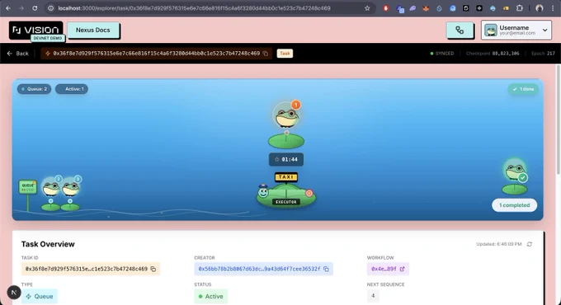View site information icon beside localhost URL
The height and width of the screenshot is (305, 561).
tap(51, 8)
